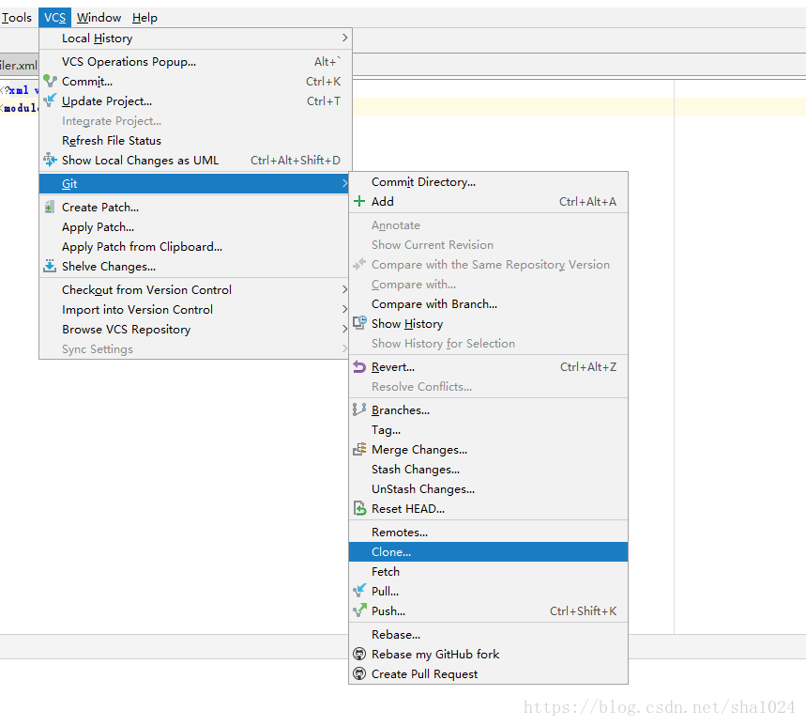Expand Import into Version Control submenu arrow
The image size is (806, 726).
click(x=344, y=309)
